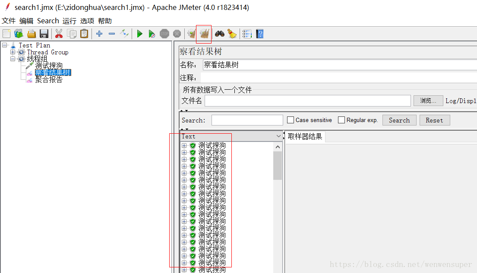Screen dimensions: 477x273
Task: Start test without pauses icon
Action: [x=152, y=34]
